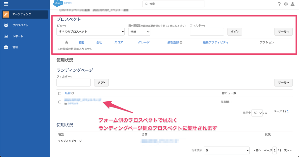Open the prospect section ツール dropdown
Screen dimensions: 299x157
point(283,32)
